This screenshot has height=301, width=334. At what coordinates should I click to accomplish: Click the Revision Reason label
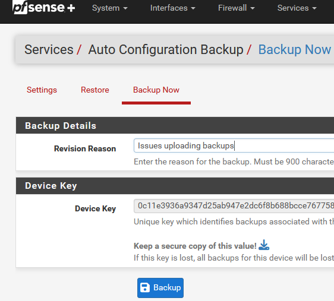(x=85, y=148)
